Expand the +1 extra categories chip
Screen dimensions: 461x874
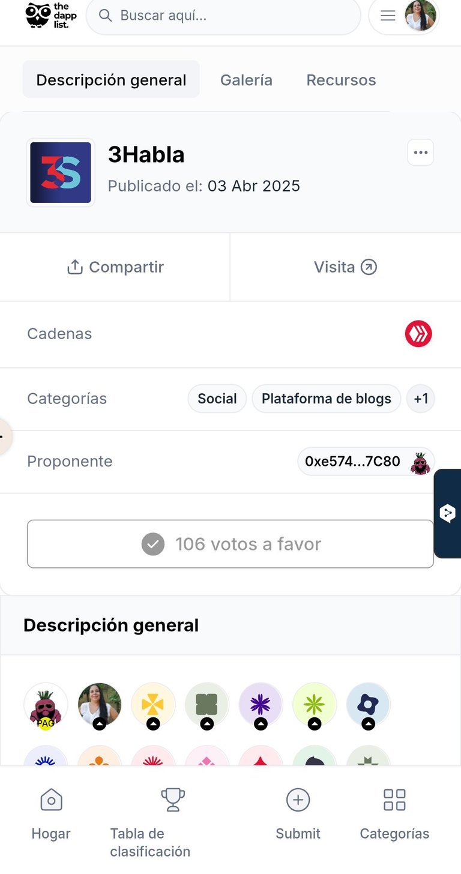(421, 399)
